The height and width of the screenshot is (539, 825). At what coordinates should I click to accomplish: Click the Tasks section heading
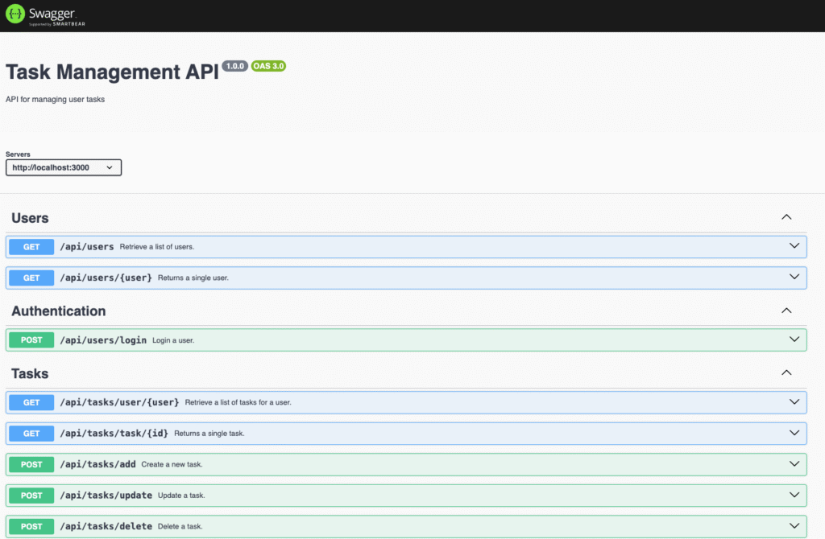30,373
